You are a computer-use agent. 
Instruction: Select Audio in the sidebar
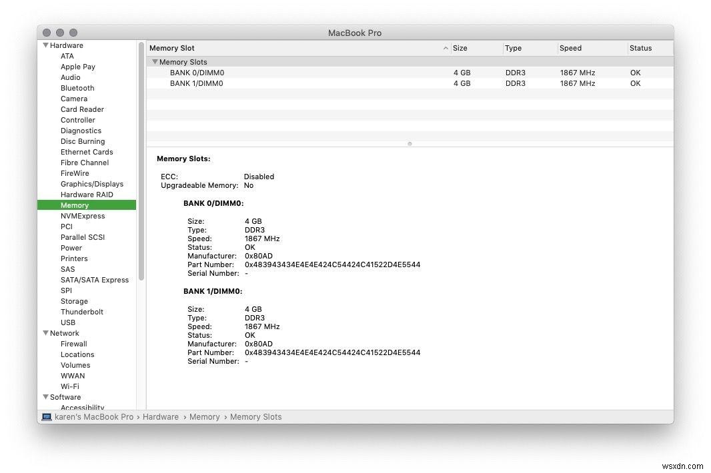(70, 77)
